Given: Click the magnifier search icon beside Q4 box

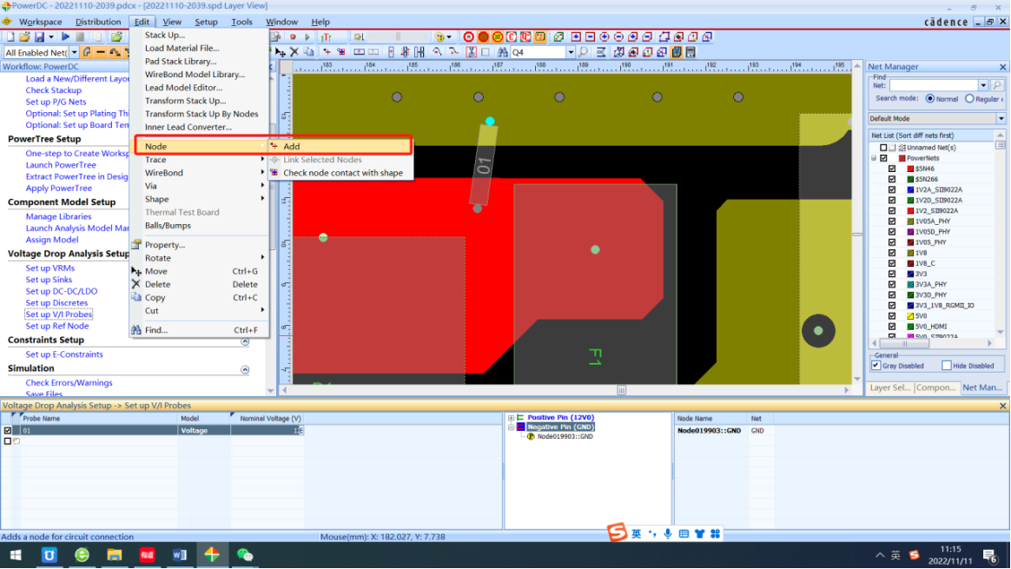Looking at the screenshot, I should click(x=583, y=51).
